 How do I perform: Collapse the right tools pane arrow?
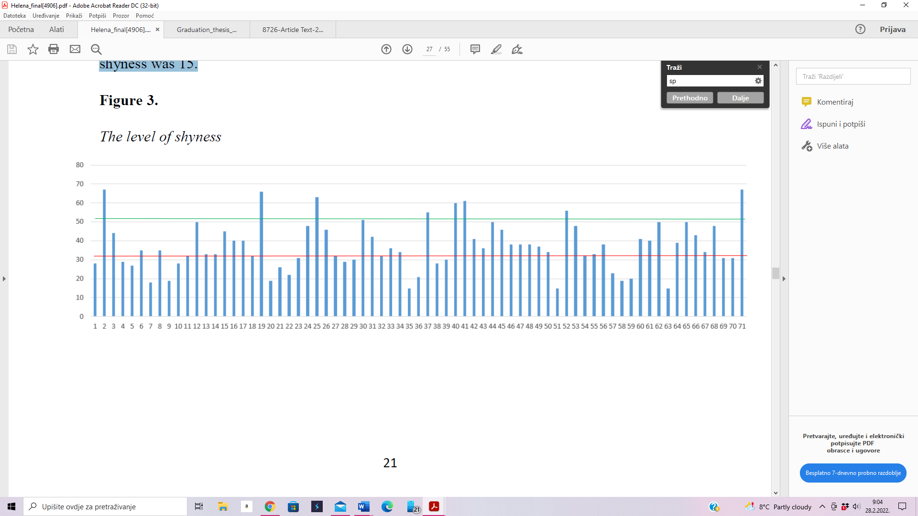point(784,279)
